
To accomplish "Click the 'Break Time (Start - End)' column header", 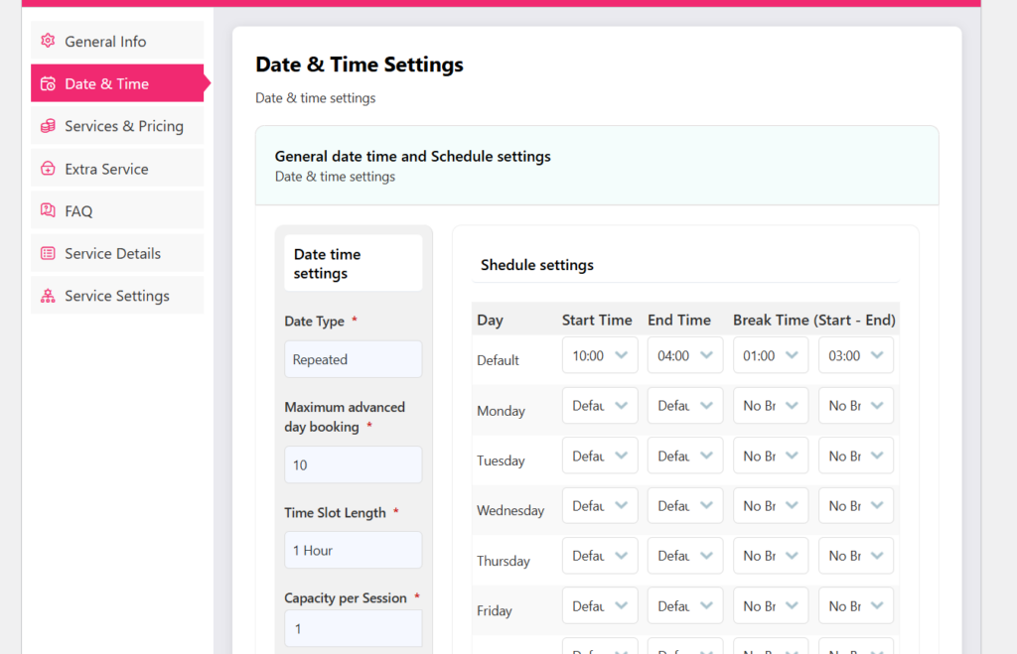I will click(814, 321).
